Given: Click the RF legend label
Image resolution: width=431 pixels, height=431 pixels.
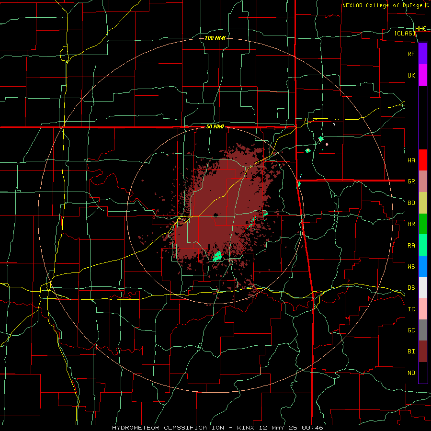Looking at the screenshot, I should [x=411, y=54].
